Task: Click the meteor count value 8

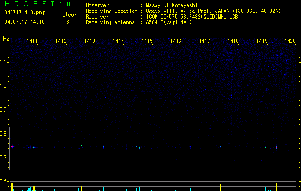Action: click(x=68, y=22)
